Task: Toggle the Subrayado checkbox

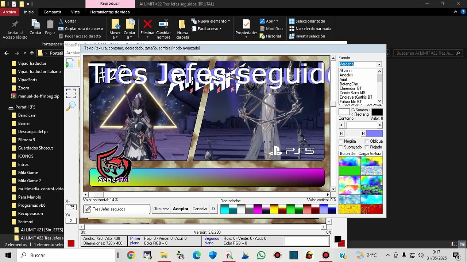Action: tap(341, 147)
